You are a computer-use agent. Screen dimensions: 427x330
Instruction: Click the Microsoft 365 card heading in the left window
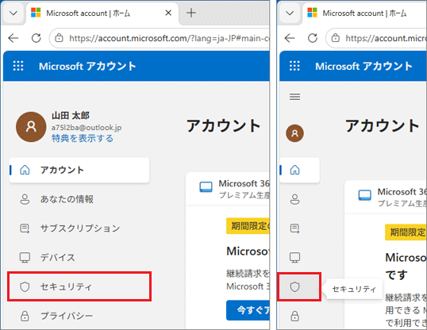click(x=244, y=183)
